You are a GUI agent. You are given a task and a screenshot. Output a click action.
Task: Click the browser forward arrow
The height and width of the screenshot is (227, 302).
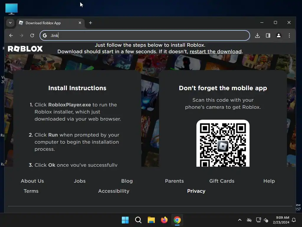click(x=21, y=35)
